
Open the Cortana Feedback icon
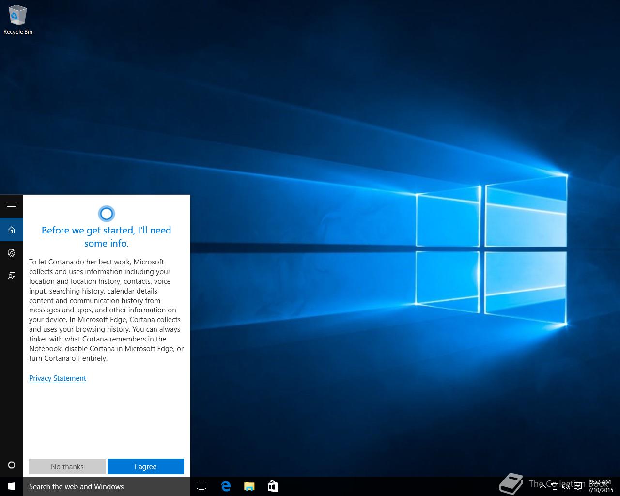12,276
